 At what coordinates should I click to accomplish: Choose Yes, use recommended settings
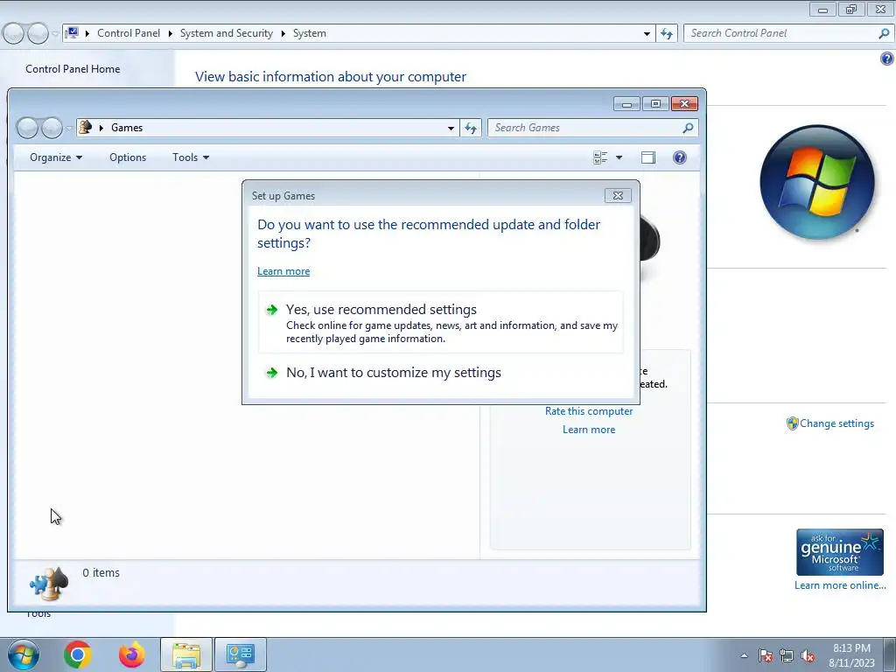pyautogui.click(x=441, y=323)
